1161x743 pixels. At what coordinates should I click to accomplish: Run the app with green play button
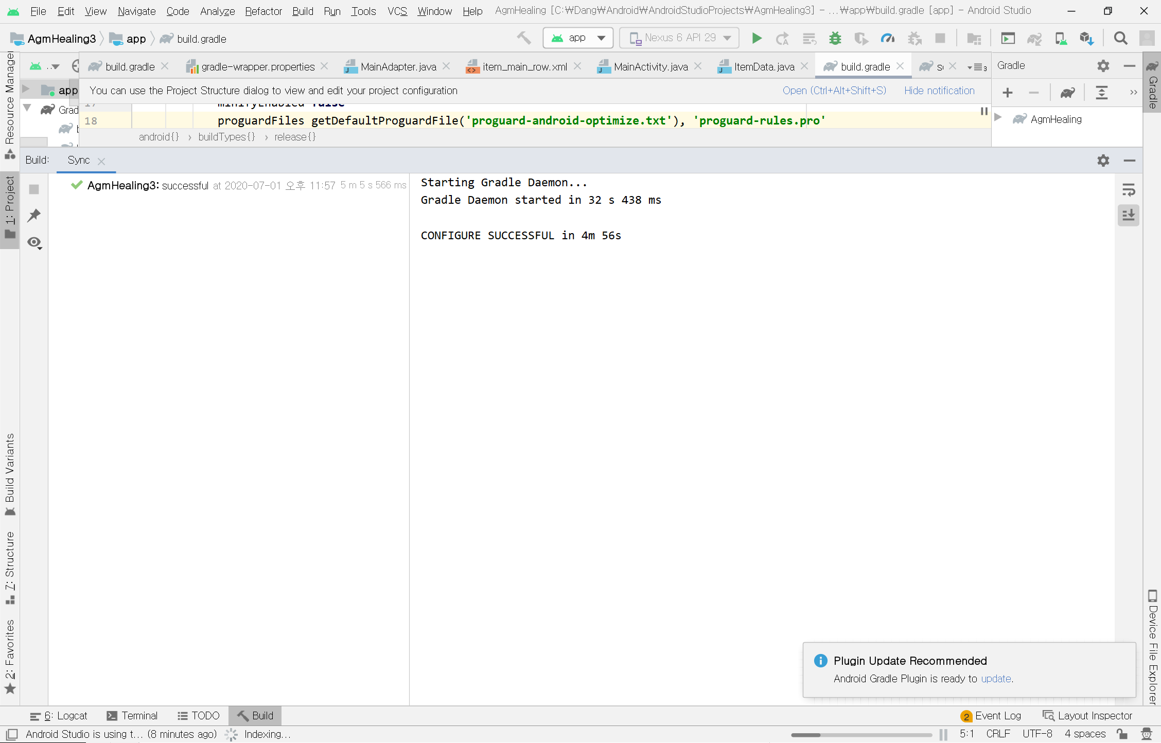(x=757, y=38)
